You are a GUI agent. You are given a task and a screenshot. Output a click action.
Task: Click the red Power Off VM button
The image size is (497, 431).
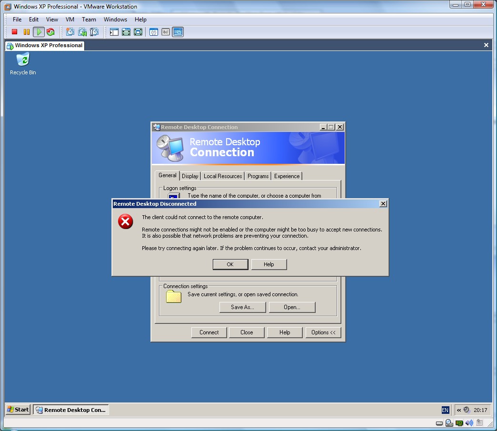tap(14, 32)
